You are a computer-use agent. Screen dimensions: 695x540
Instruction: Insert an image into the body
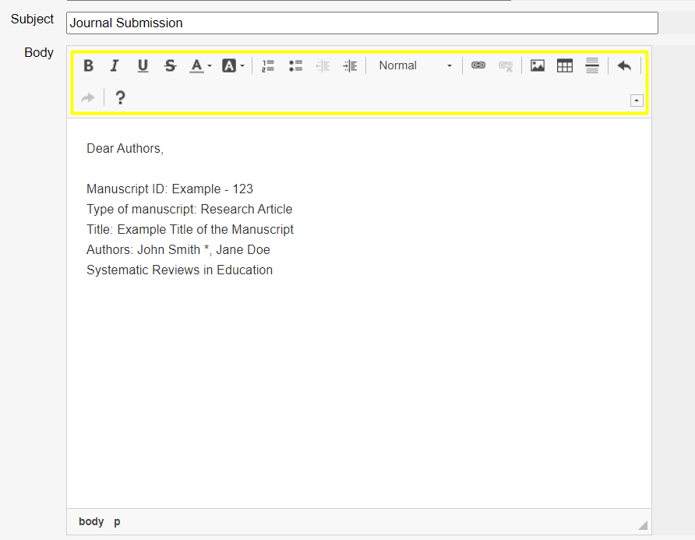[538, 66]
